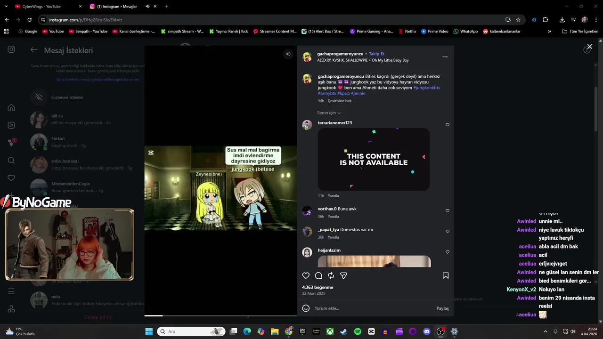This screenshot has width=603, height=339.
Task: Follow via 'Takip Et' link
Action: [376, 54]
